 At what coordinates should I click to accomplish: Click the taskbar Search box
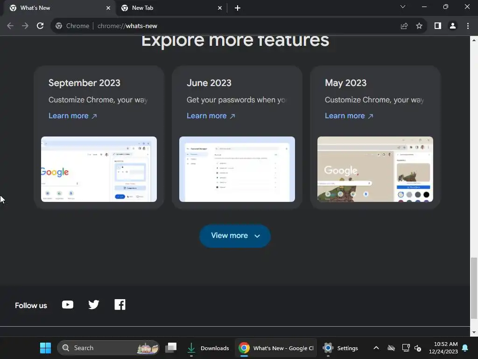(x=108, y=348)
